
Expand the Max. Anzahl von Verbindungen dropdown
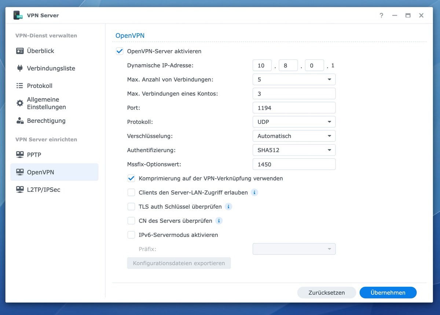pyautogui.click(x=294, y=80)
